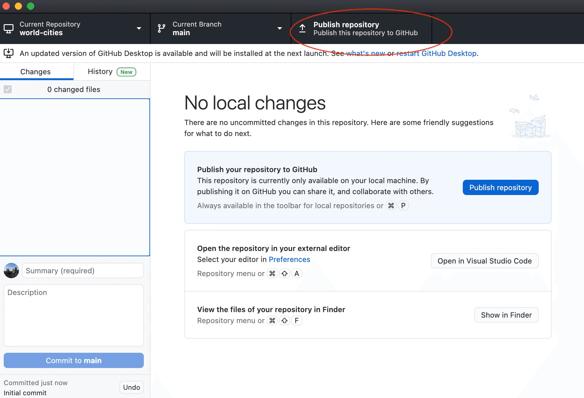
Task: Click the No local changes heading
Action: pyautogui.click(x=255, y=103)
